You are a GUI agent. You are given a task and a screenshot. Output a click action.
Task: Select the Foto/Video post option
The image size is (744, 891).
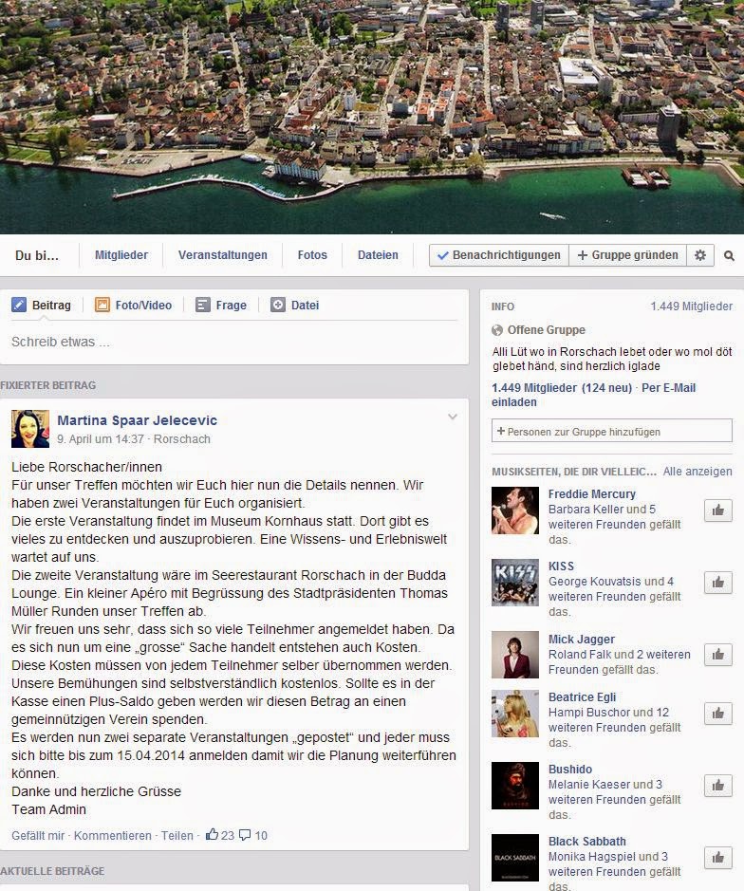(x=133, y=306)
